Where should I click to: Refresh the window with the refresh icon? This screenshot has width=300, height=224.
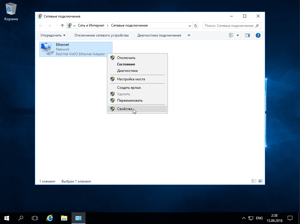pos(196,25)
